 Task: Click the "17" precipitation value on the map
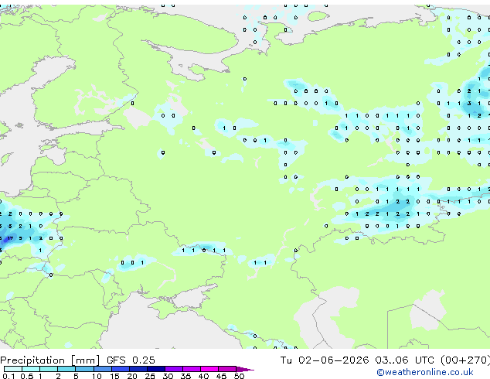click(10, 238)
